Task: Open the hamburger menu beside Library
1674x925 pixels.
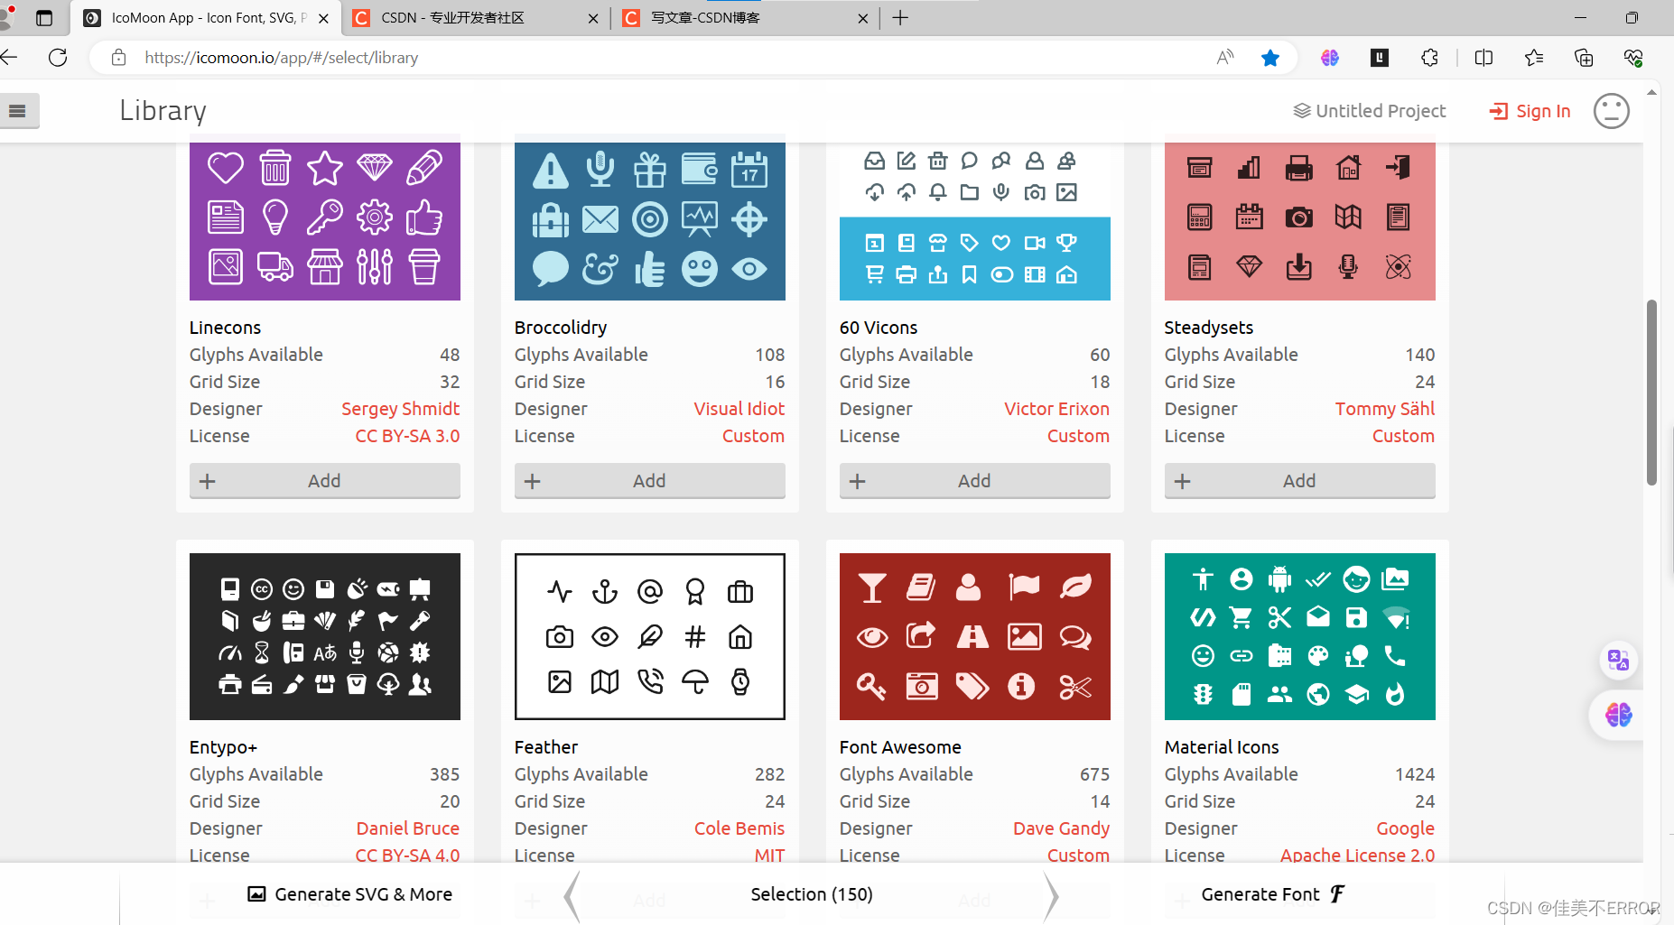Action: pos(17,111)
